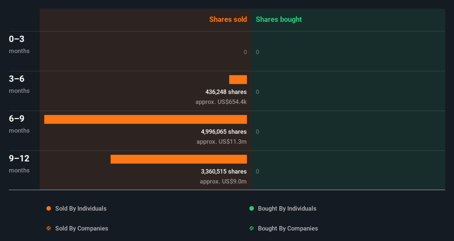This screenshot has height=241, width=454.
Task: Click the 3–6 months row label
Action: coord(19,84)
